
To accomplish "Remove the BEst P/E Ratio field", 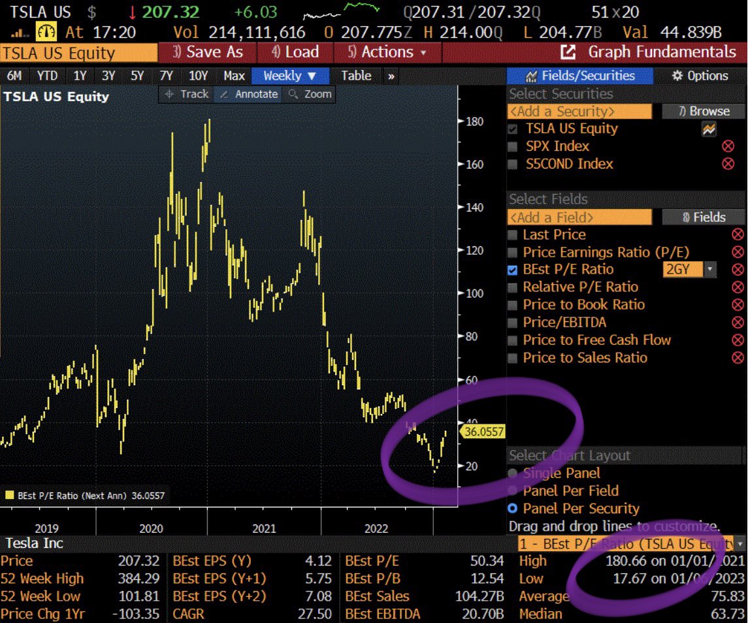I will (738, 270).
